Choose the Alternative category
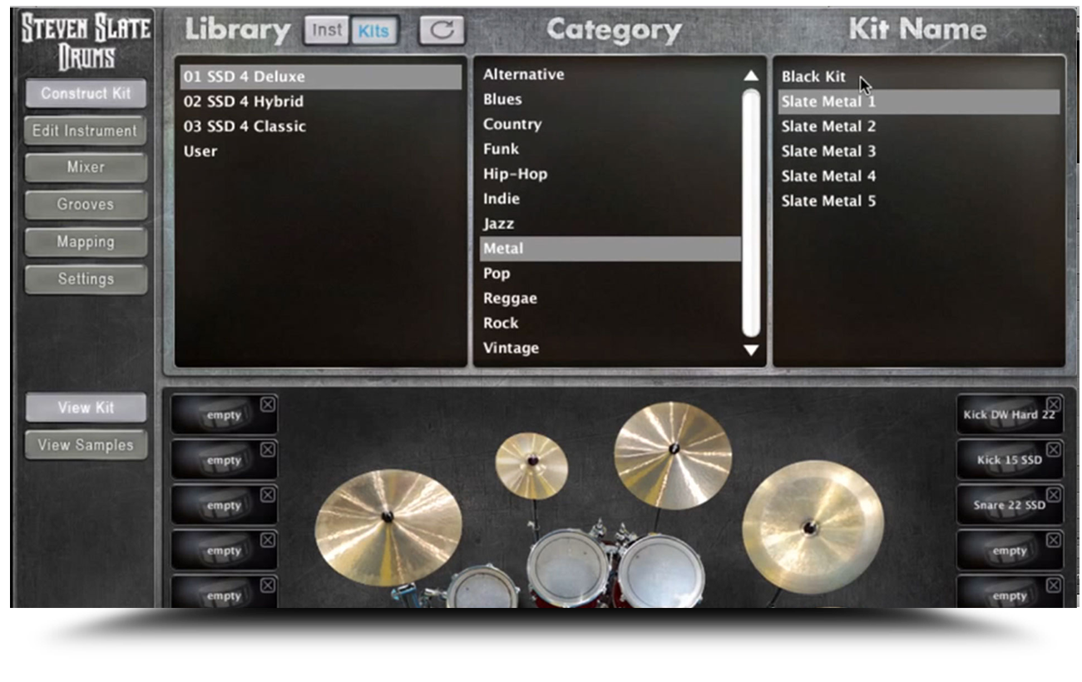This screenshot has width=1082, height=682. pyautogui.click(x=610, y=74)
